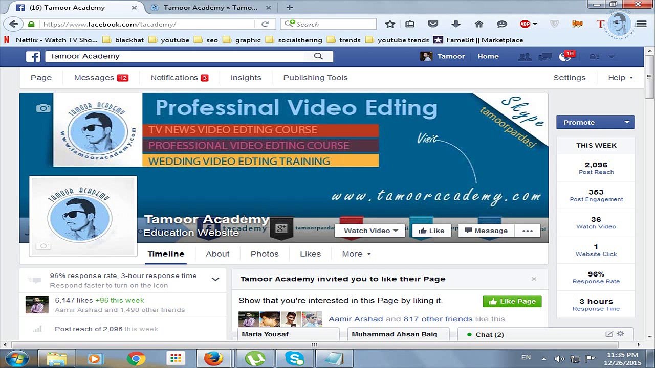Save the page to Pocket
655x368 pixels.
point(433,24)
